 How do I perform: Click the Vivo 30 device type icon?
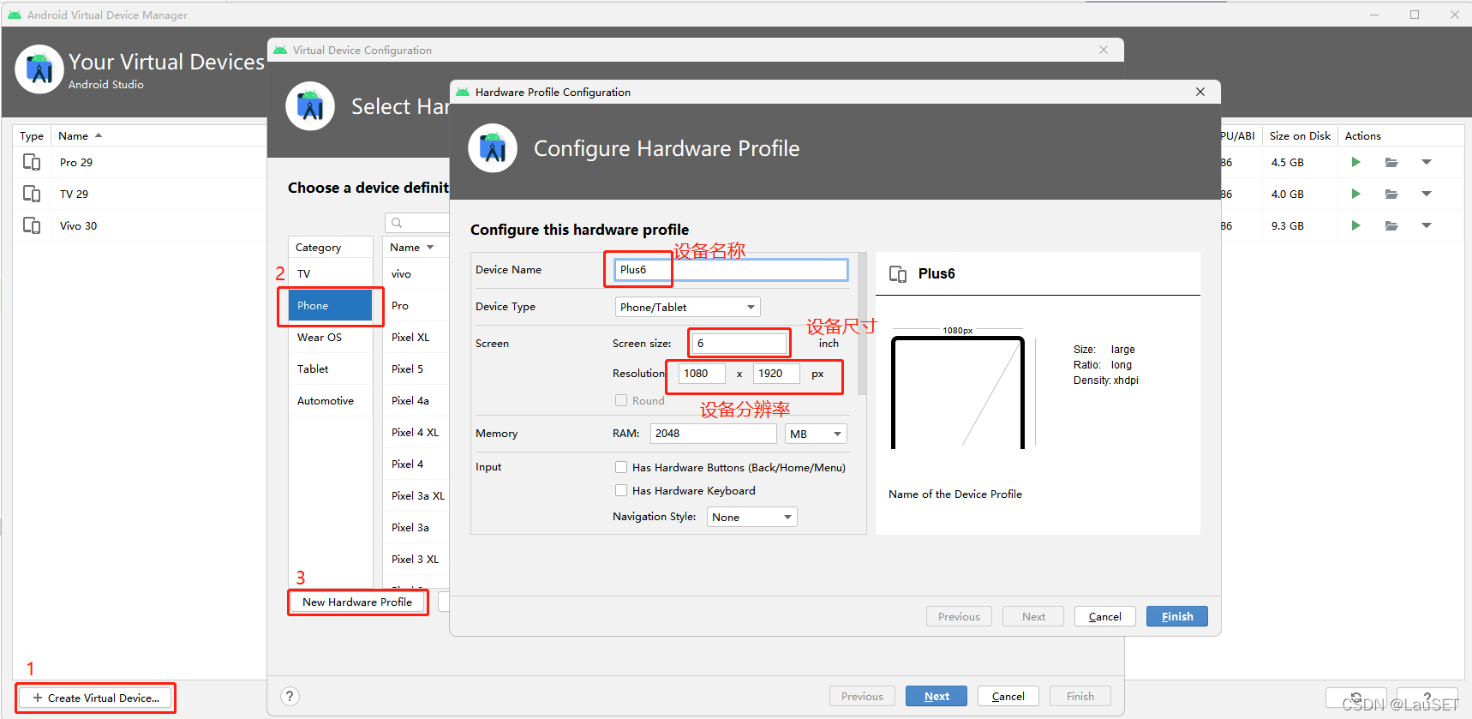(x=32, y=225)
